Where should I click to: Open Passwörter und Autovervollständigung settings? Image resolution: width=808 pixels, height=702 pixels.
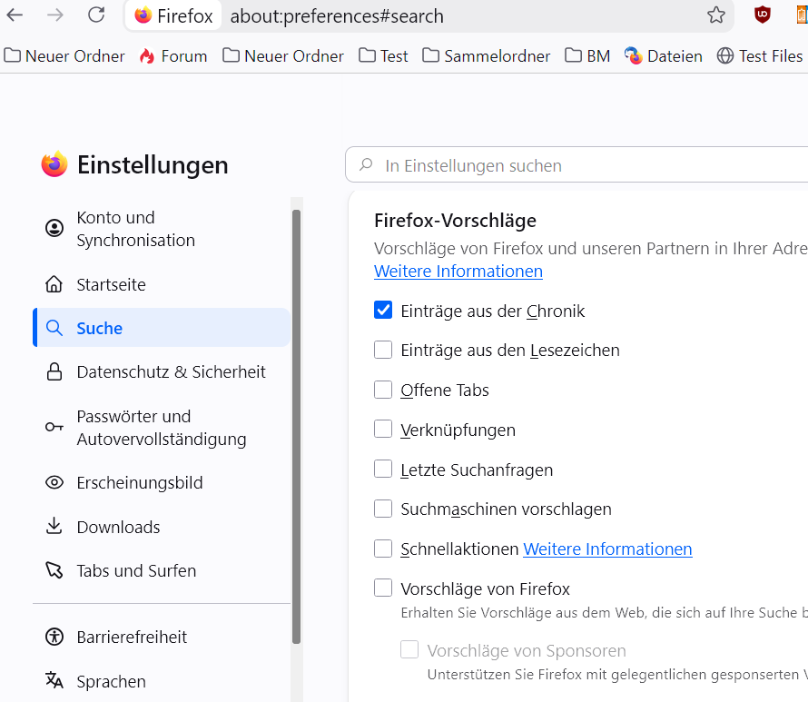pos(162,427)
